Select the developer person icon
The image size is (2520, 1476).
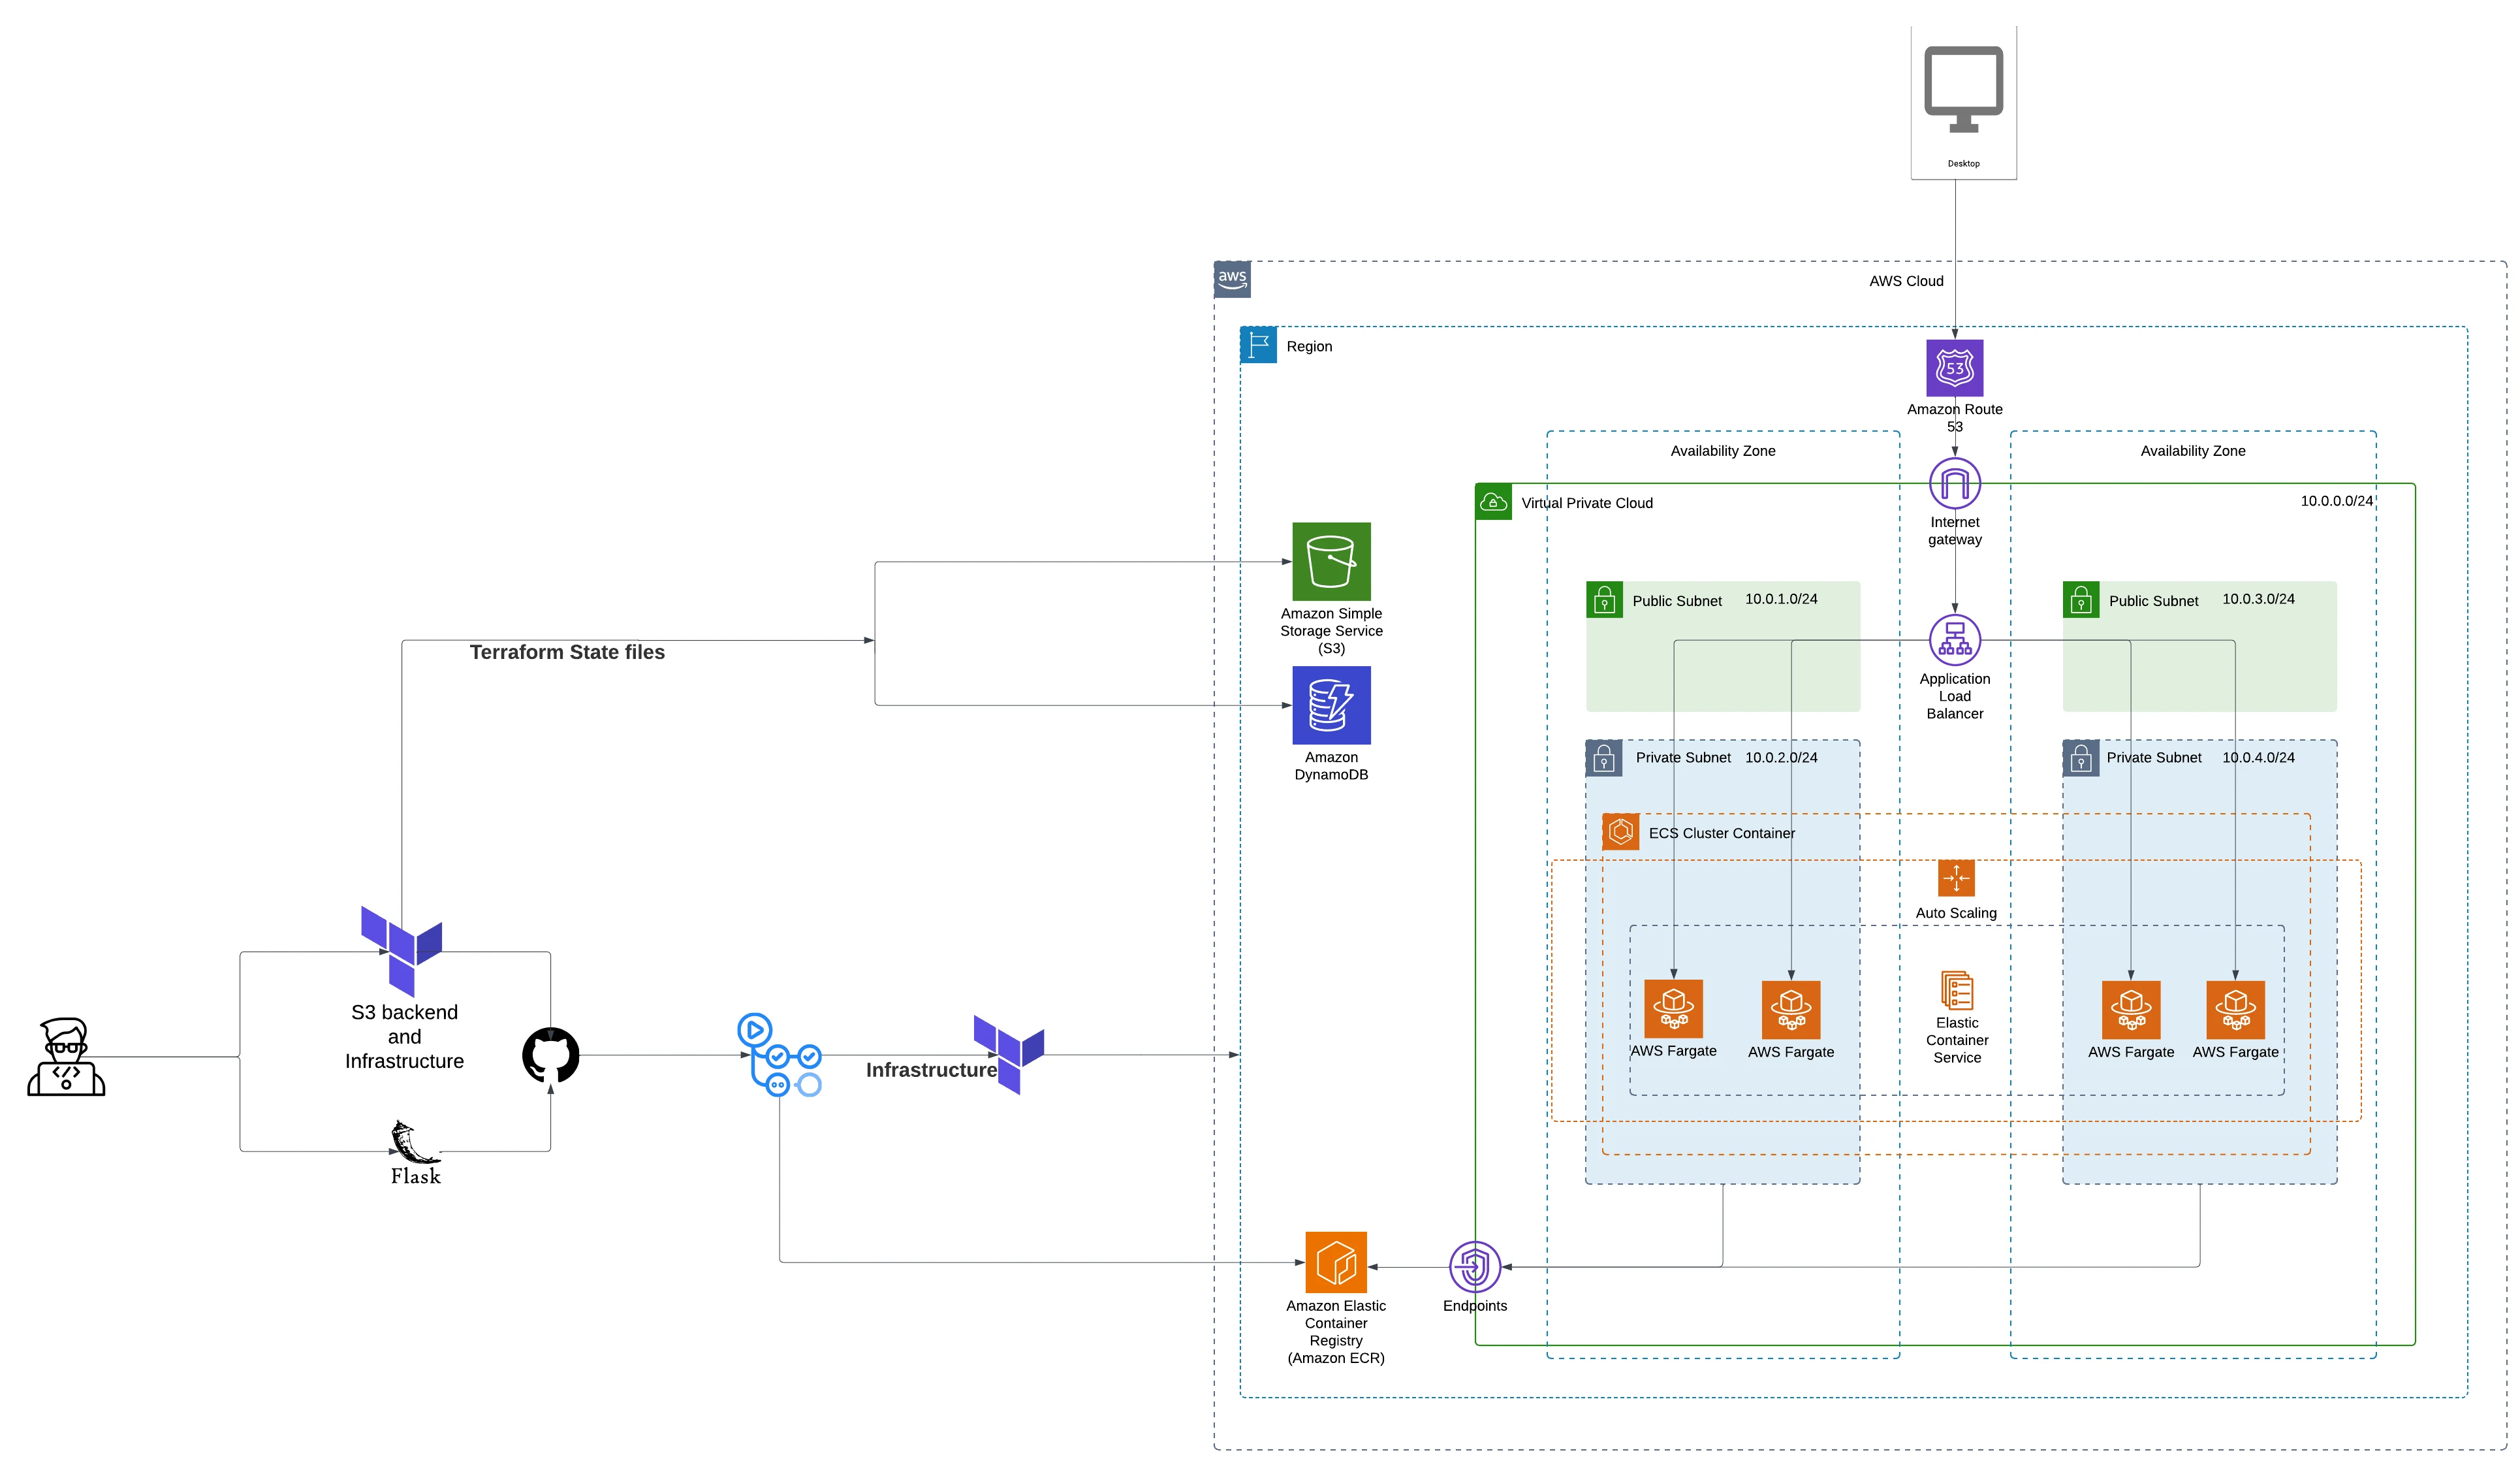pyautogui.click(x=66, y=1057)
